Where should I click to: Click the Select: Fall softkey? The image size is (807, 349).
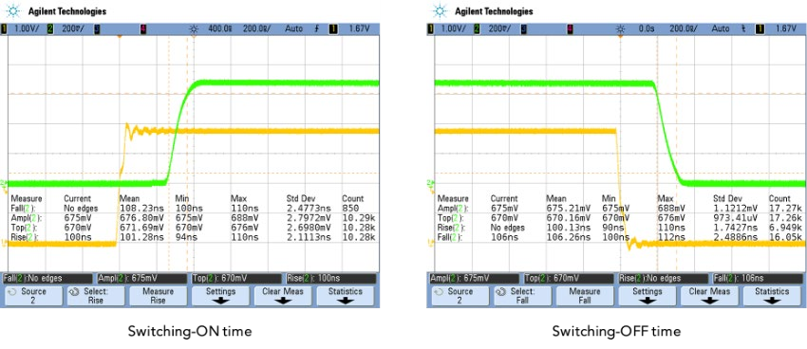pos(522,296)
